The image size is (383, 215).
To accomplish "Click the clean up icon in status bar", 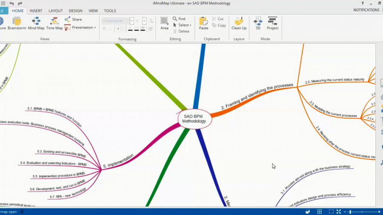I will coord(308,212).
